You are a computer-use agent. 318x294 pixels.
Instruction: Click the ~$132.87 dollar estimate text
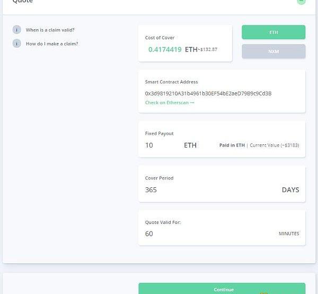(x=208, y=49)
